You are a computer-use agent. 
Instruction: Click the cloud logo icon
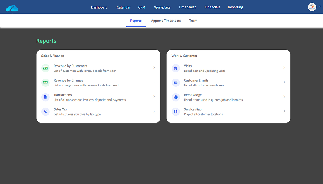click(12, 8)
